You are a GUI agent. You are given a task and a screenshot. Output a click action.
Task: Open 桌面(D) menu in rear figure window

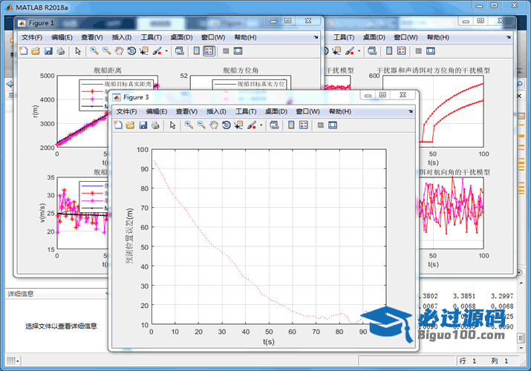pyautogui.click(x=374, y=38)
